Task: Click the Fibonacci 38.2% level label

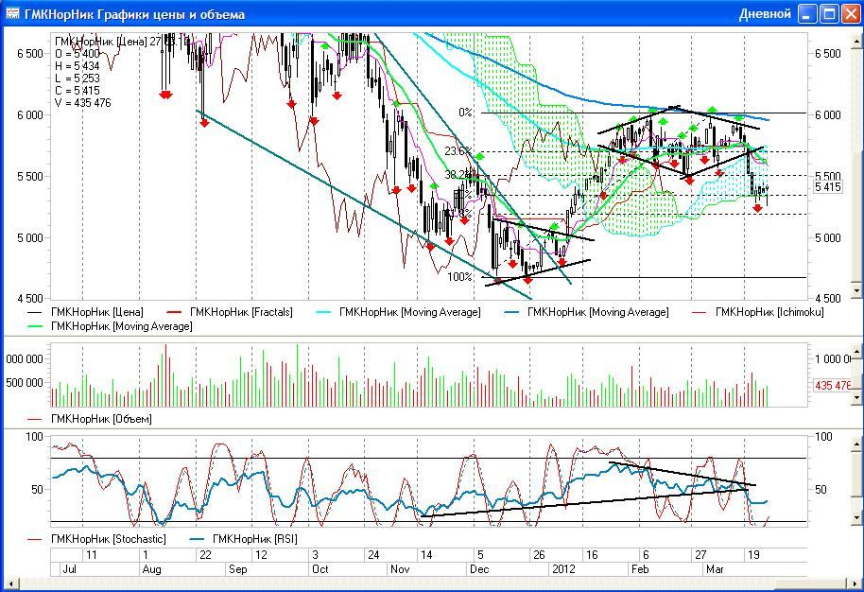Action: point(457,175)
